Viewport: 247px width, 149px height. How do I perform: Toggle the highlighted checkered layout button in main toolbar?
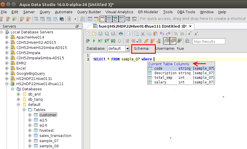[x=115, y=19]
